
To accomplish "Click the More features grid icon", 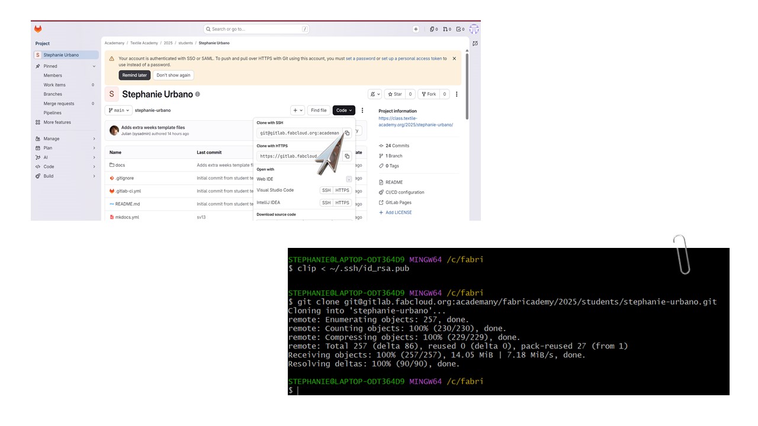I will pos(38,122).
